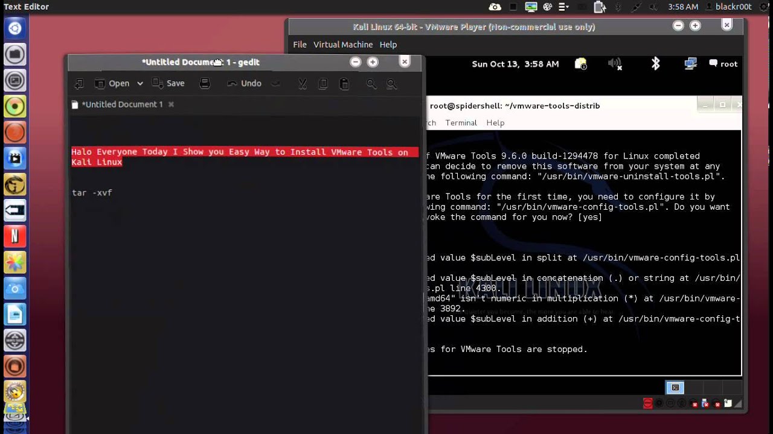Open the red Netflix N icon in launcher
The width and height of the screenshot is (773, 434).
pyautogui.click(x=15, y=236)
